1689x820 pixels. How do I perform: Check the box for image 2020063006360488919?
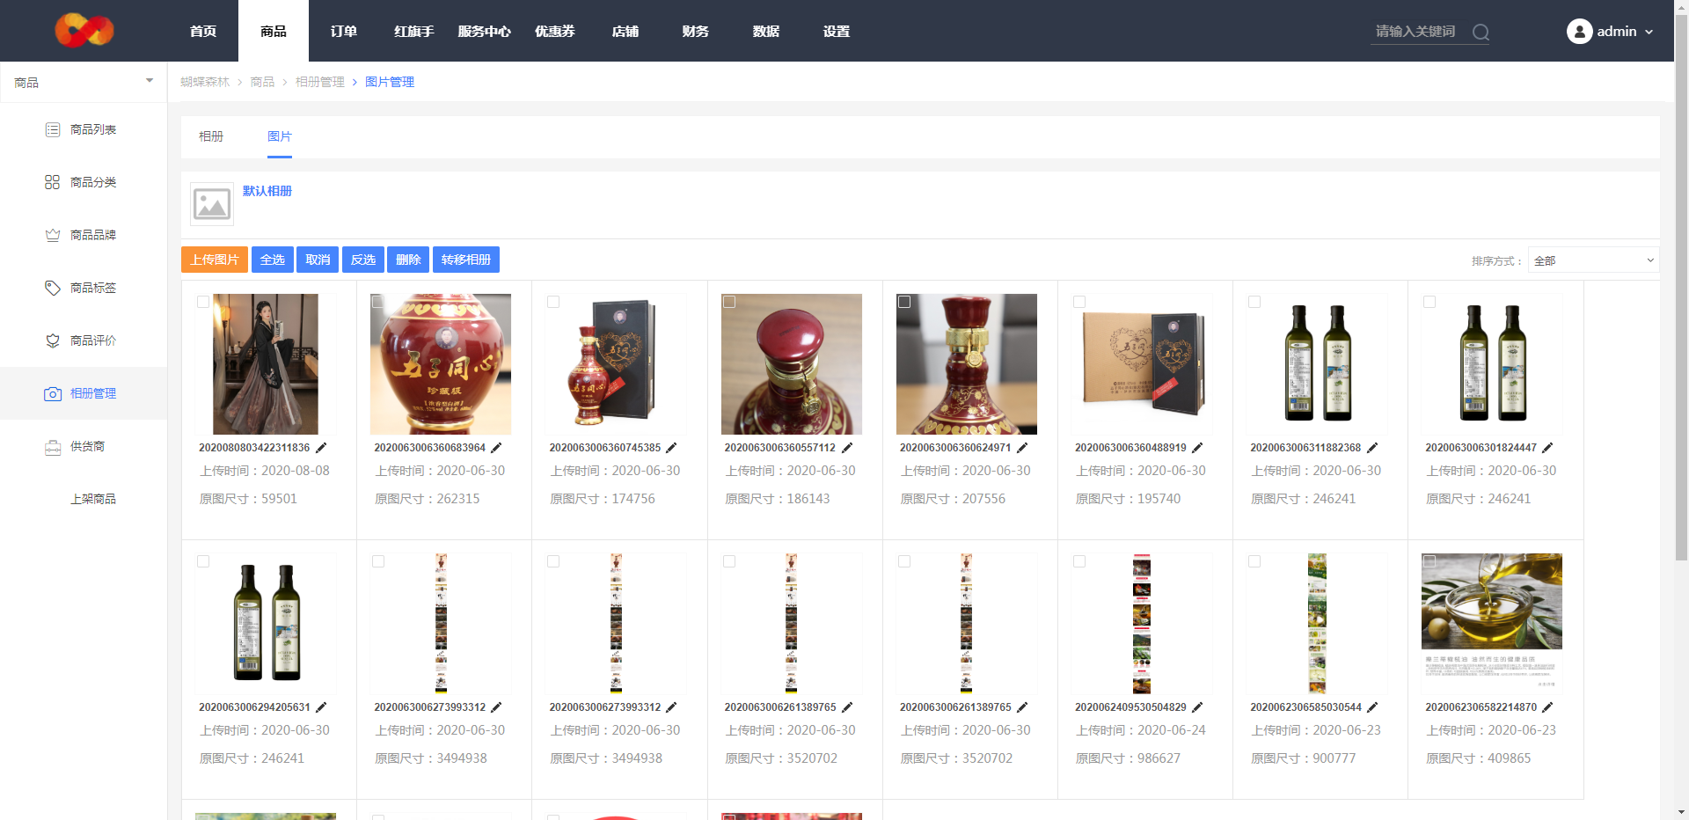point(1079,302)
